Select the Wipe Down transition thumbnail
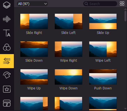Screen dimensions: 127x111 [68, 77]
